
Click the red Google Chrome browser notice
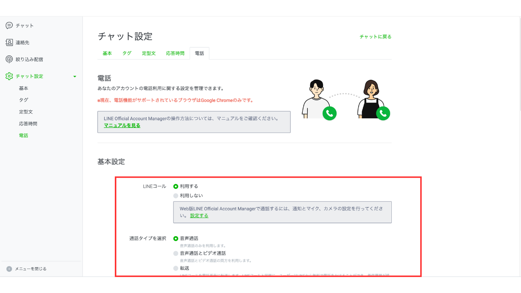coord(175,100)
